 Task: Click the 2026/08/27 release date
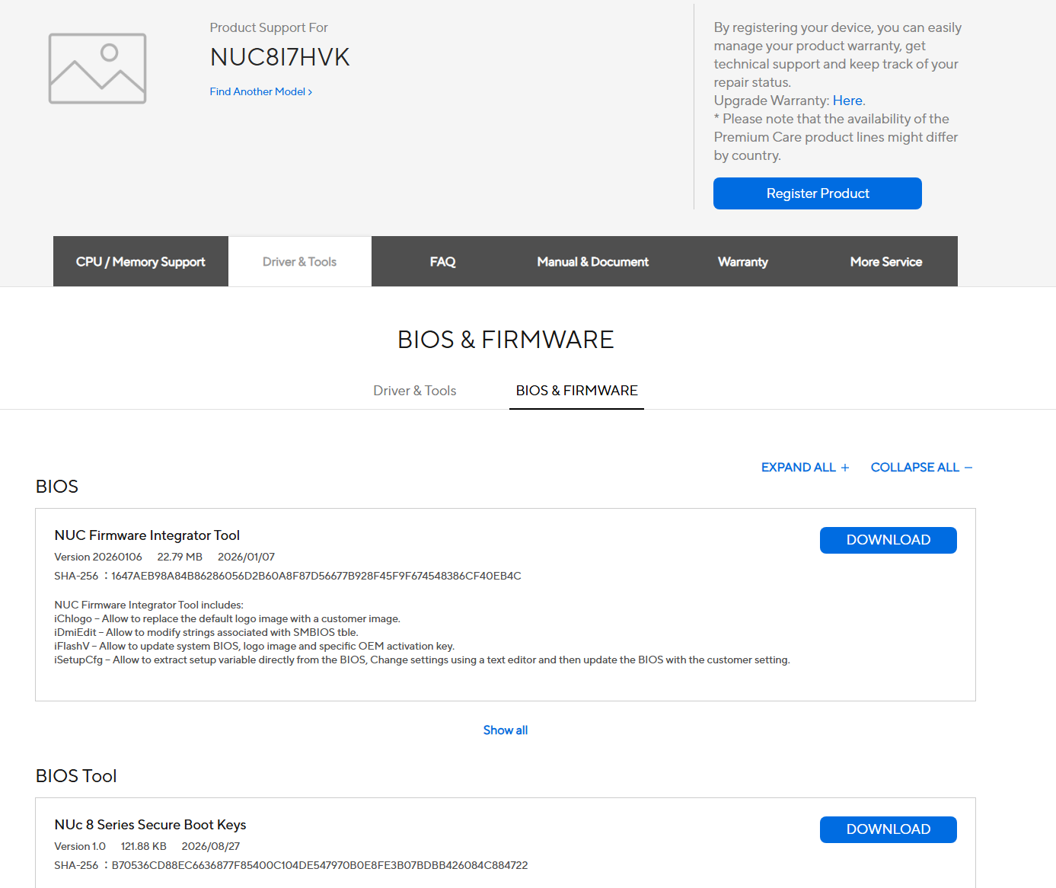click(211, 846)
